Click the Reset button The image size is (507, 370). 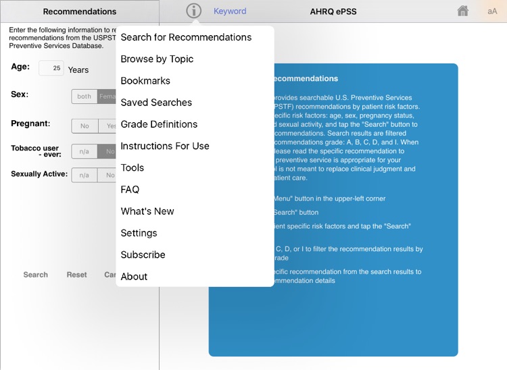point(76,275)
